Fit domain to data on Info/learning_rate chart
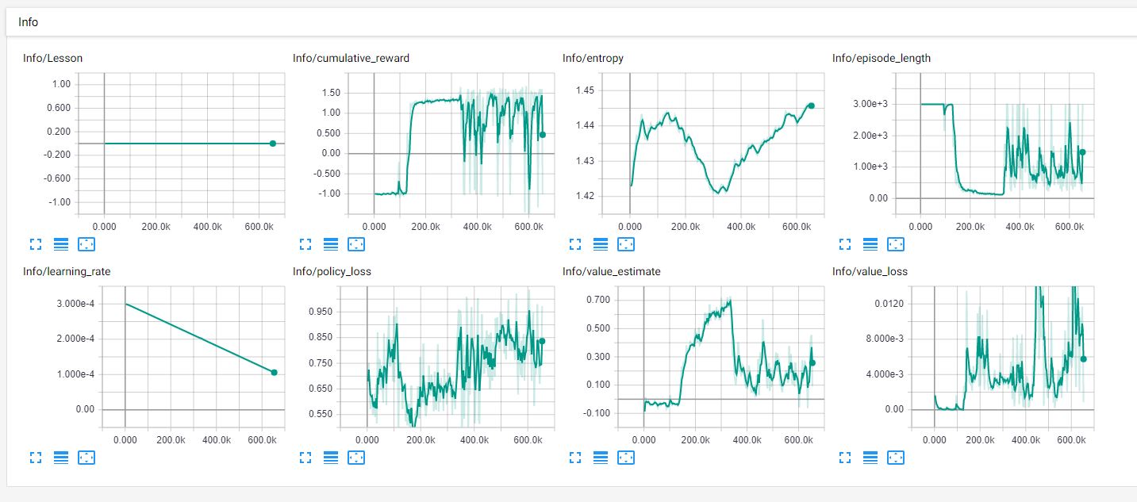This screenshot has width=1137, height=502. [x=86, y=458]
